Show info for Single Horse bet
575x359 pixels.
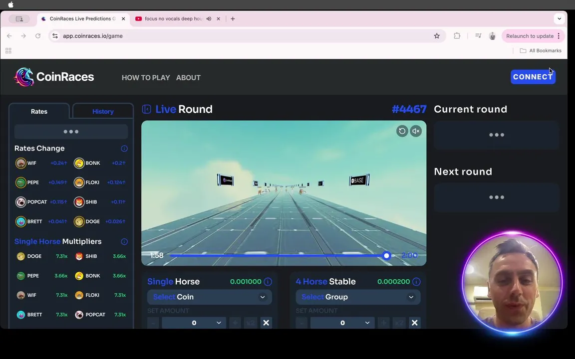(x=268, y=282)
